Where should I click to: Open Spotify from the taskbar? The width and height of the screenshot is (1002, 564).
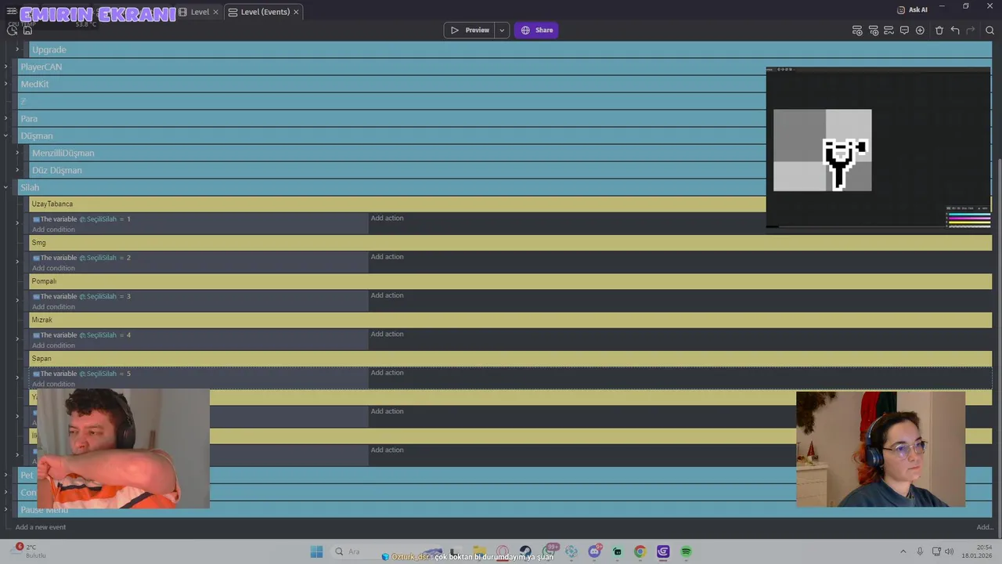click(687, 551)
